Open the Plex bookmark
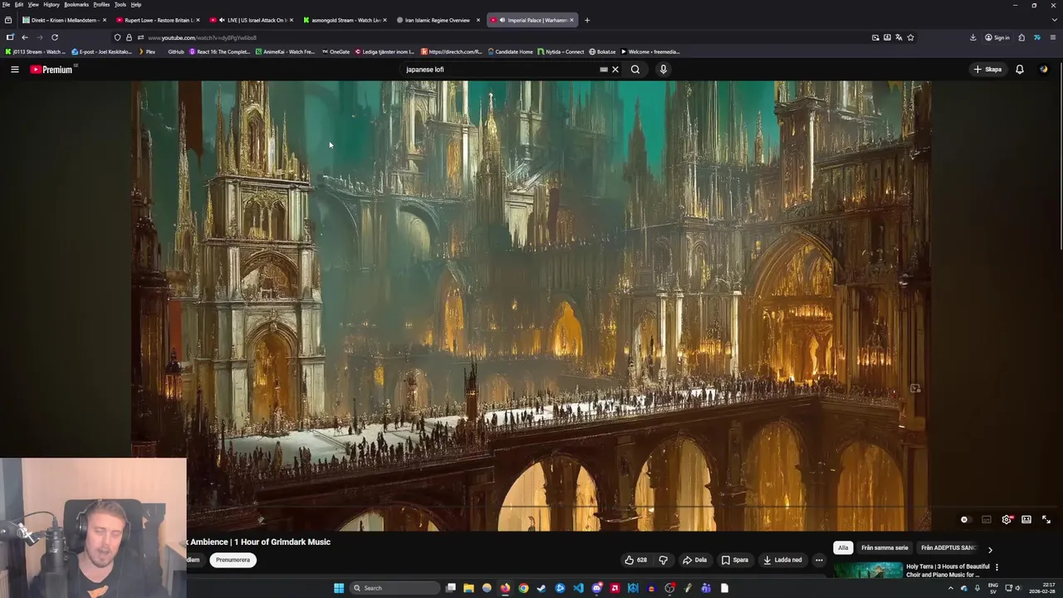Viewport: 1063px width, 598px height. 146,51
